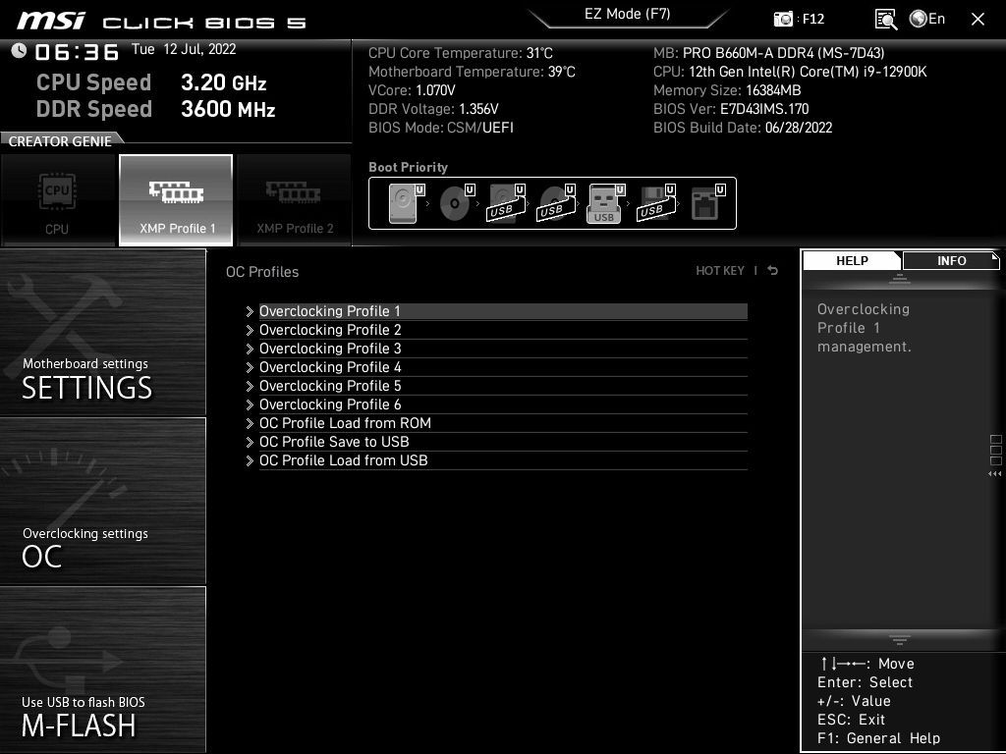Open the OC overclocking settings panel
Viewport: 1006px width, 754px height.
[x=102, y=502]
